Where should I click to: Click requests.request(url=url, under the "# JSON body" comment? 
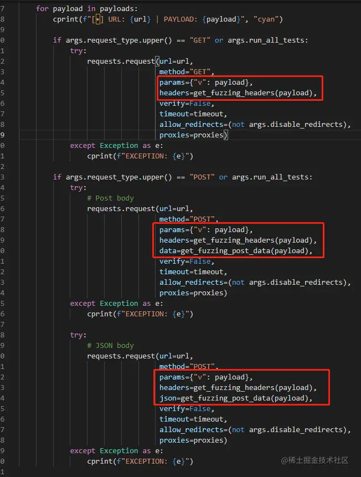point(140,356)
